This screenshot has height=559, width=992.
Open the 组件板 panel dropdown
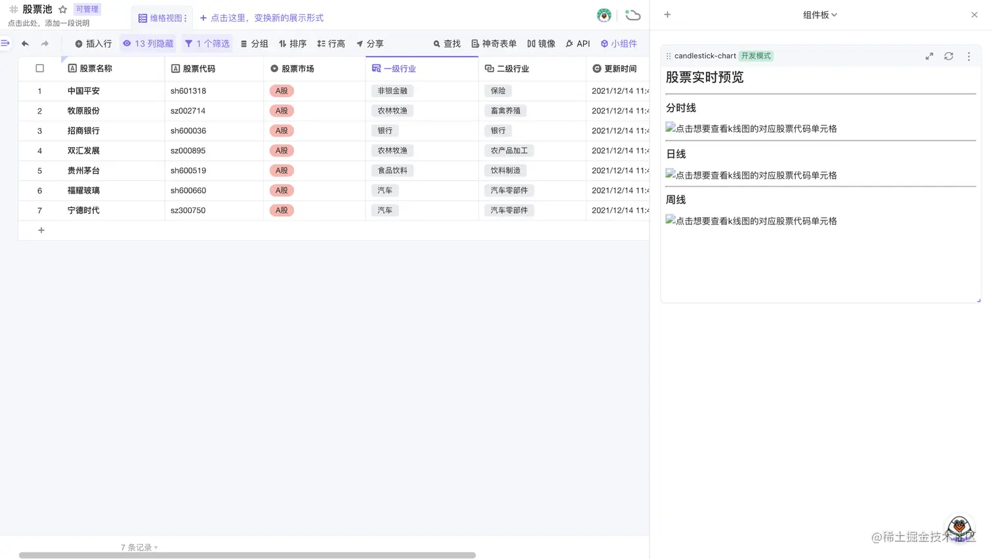pyautogui.click(x=819, y=14)
